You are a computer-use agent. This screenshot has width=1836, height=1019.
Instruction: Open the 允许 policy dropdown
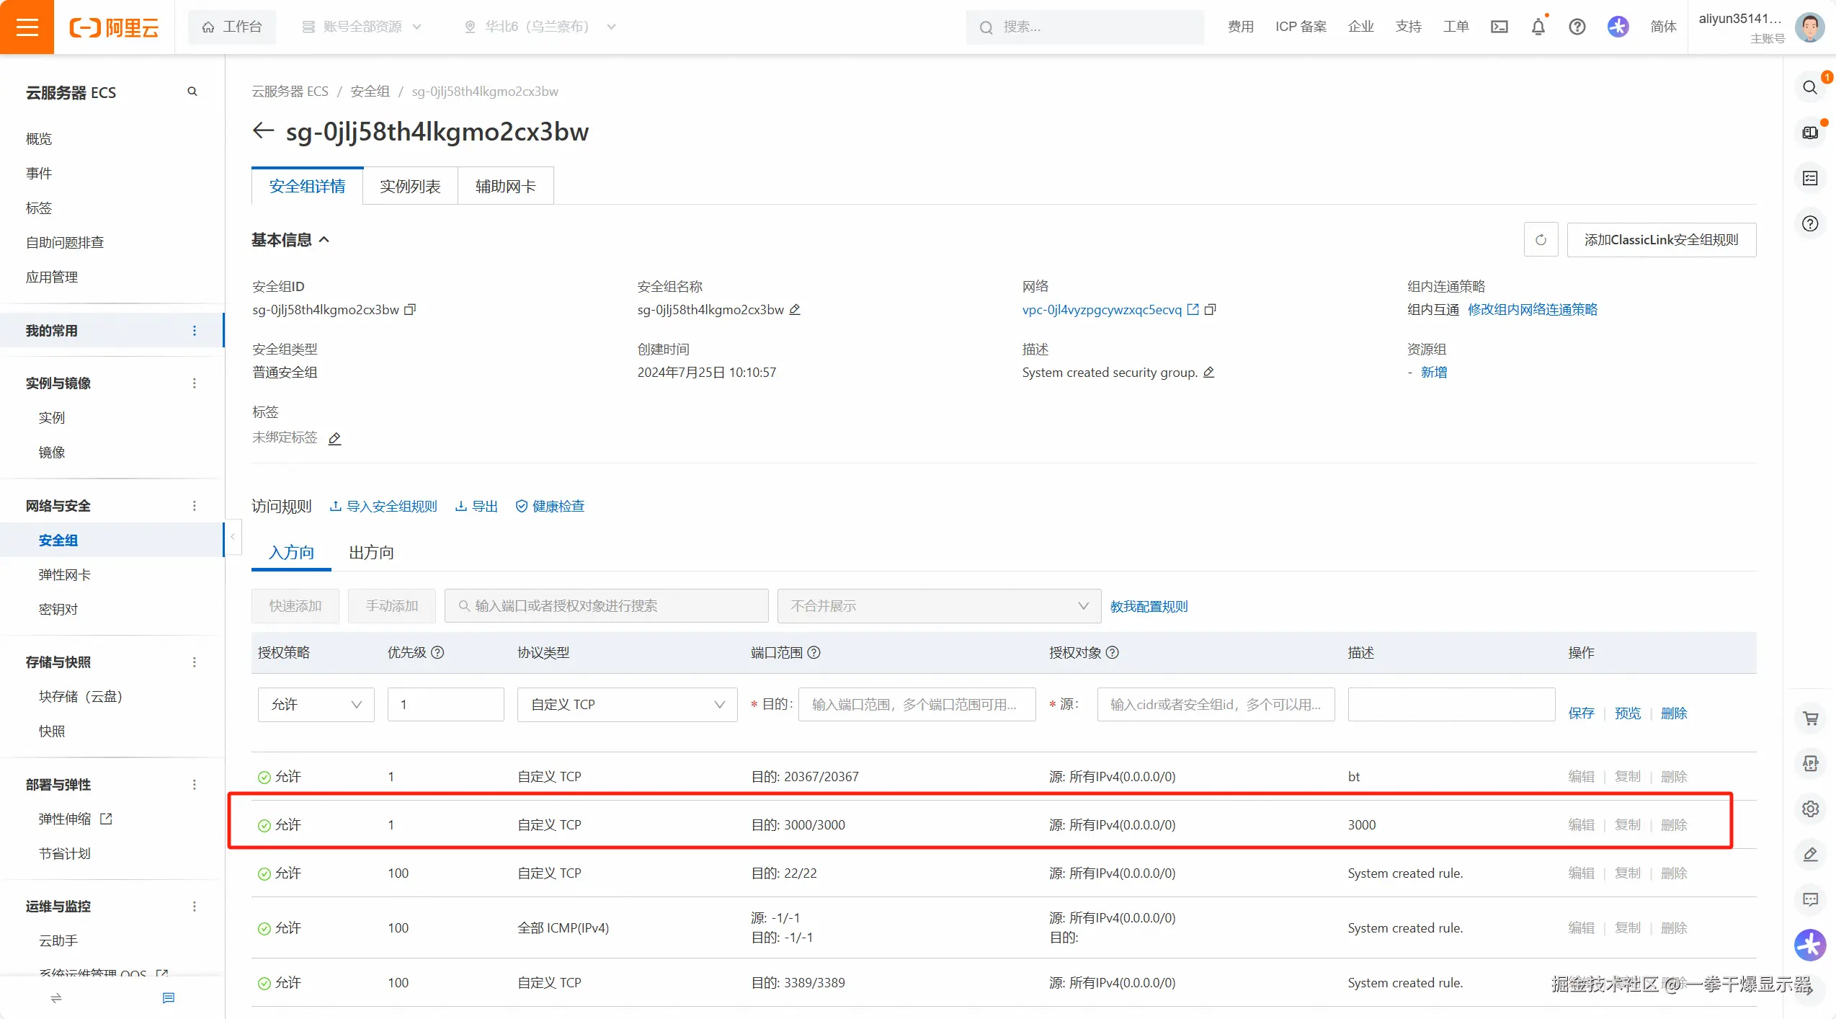(x=316, y=705)
